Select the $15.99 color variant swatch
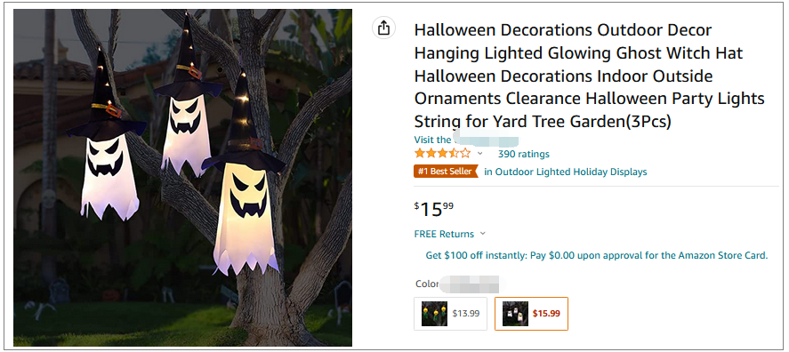Image resolution: width=789 pixels, height=352 pixels. 531,313
